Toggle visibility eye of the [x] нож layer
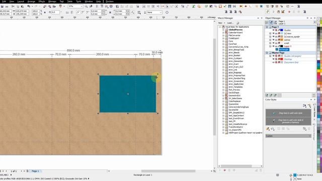This screenshot has height=181, width=322. coord(274,33)
